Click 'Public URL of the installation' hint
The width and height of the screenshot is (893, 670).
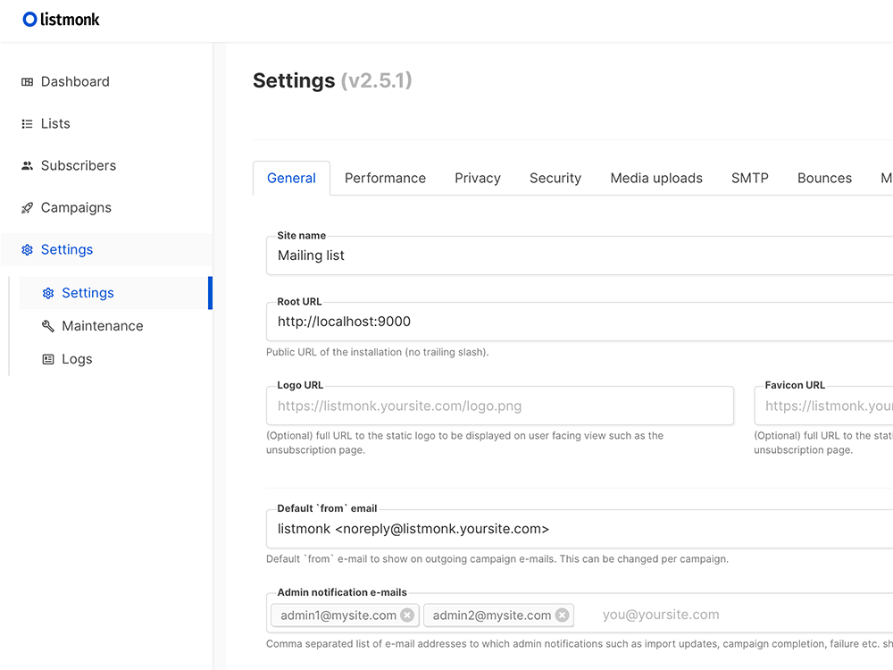point(377,352)
